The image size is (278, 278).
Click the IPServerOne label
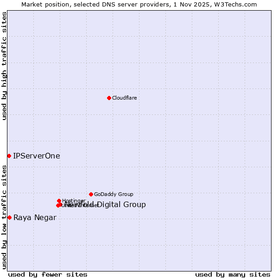(37, 156)
